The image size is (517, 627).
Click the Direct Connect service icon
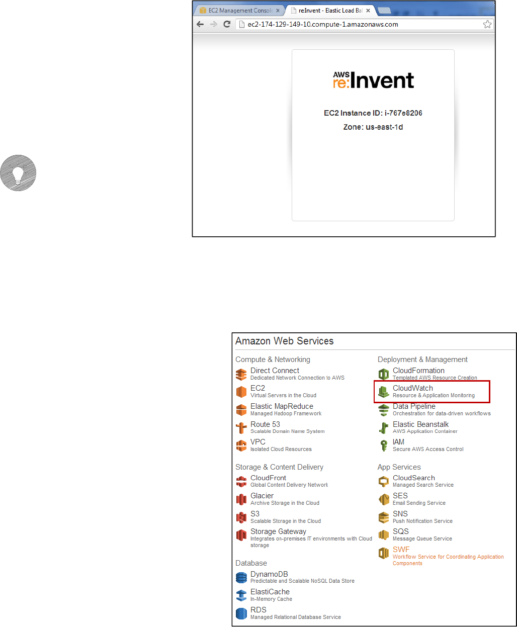tap(241, 374)
